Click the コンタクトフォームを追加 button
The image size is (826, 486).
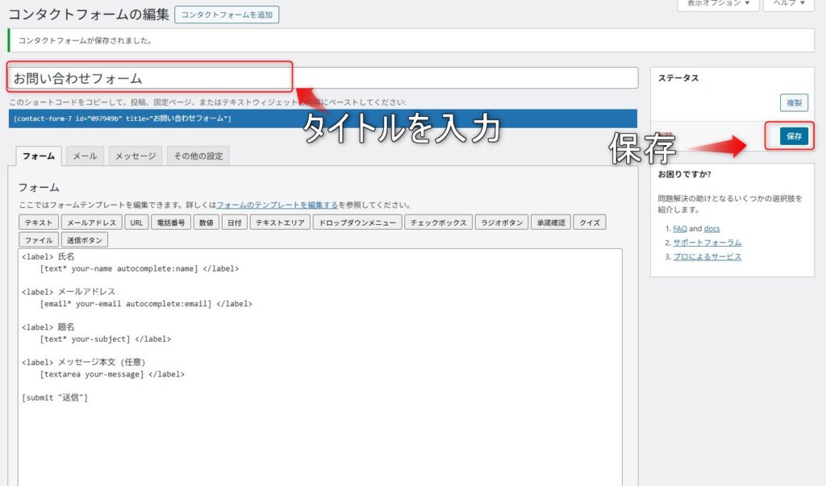[x=227, y=15]
